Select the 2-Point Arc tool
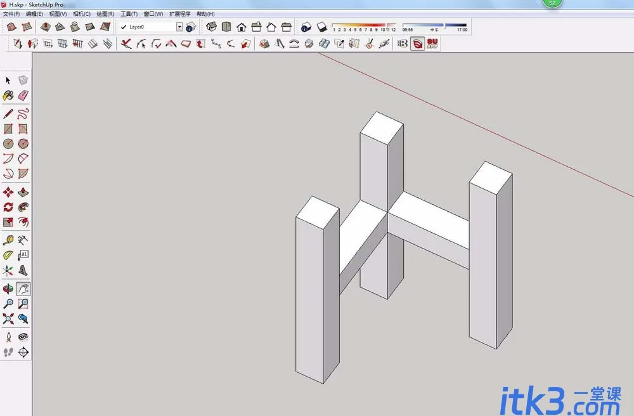Image resolution: width=634 pixels, height=416 pixels. tap(23, 159)
